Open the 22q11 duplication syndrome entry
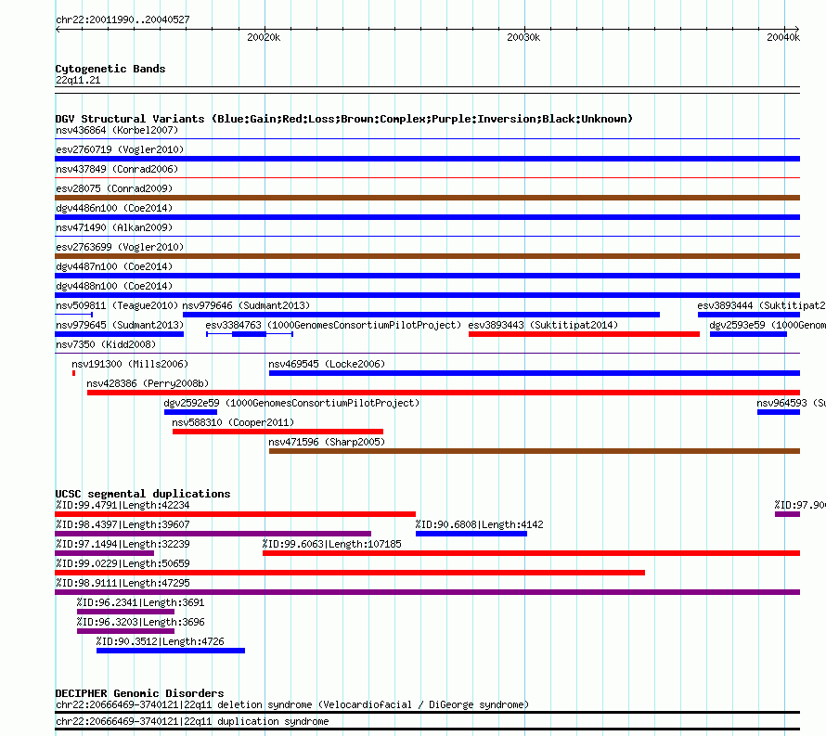Viewport: 826px width, 736px height. pyautogui.click(x=192, y=722)
